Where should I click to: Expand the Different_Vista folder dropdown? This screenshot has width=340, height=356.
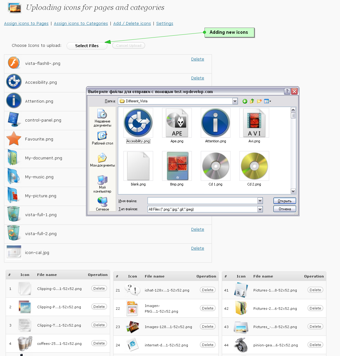click(235, 101)
